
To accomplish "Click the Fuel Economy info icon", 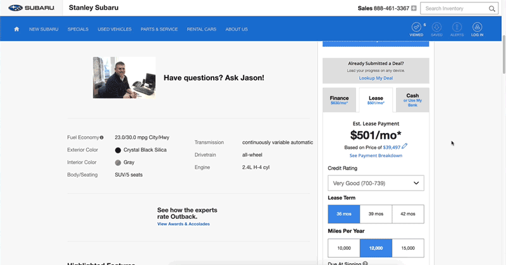I will pyautogui.click(x=102, y=138).
